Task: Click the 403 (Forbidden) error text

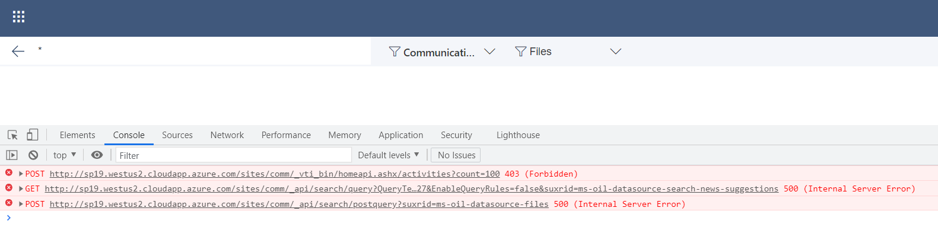Action: (541, 174)
